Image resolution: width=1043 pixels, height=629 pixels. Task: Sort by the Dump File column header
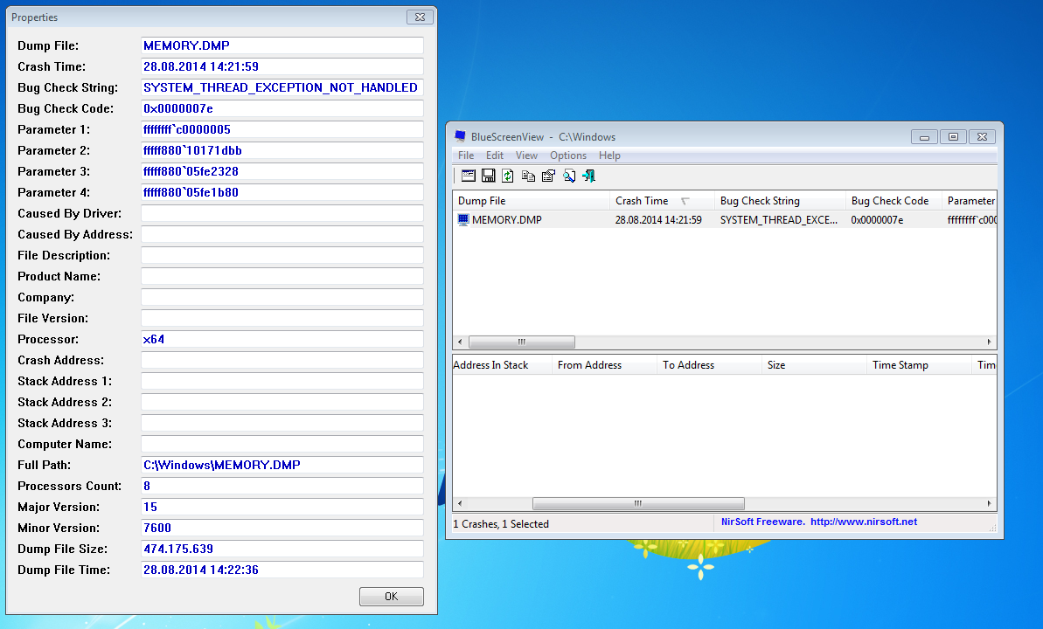(x=531, y=201)
